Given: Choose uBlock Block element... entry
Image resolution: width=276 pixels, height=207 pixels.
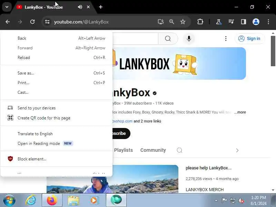Looking at the screenshot, I should coord(56,159).
